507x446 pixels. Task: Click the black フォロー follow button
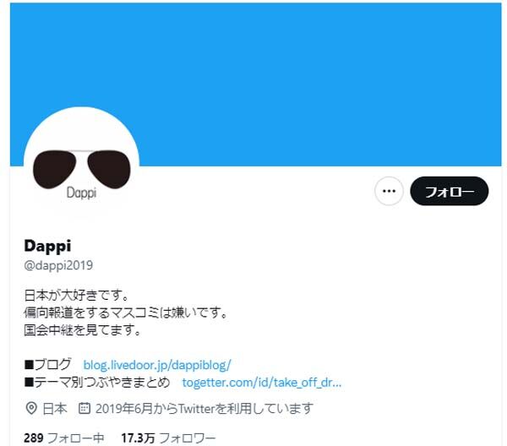click(450, 191)
